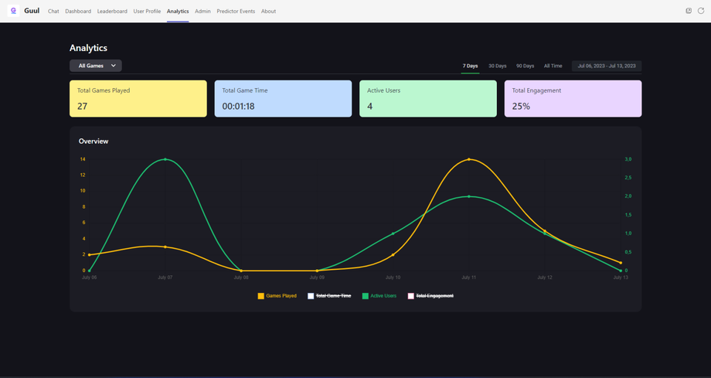Click the July 07 Active Users peak point
Screen dimensions: 711x378
click(165, 159)
